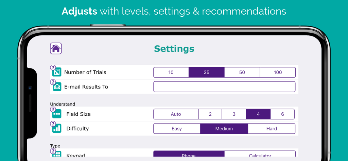Image resolution: width=348 pixels, height=161 pixels.
Task: Click the Difficulty bar chart icon
Action: pos(57,129)
